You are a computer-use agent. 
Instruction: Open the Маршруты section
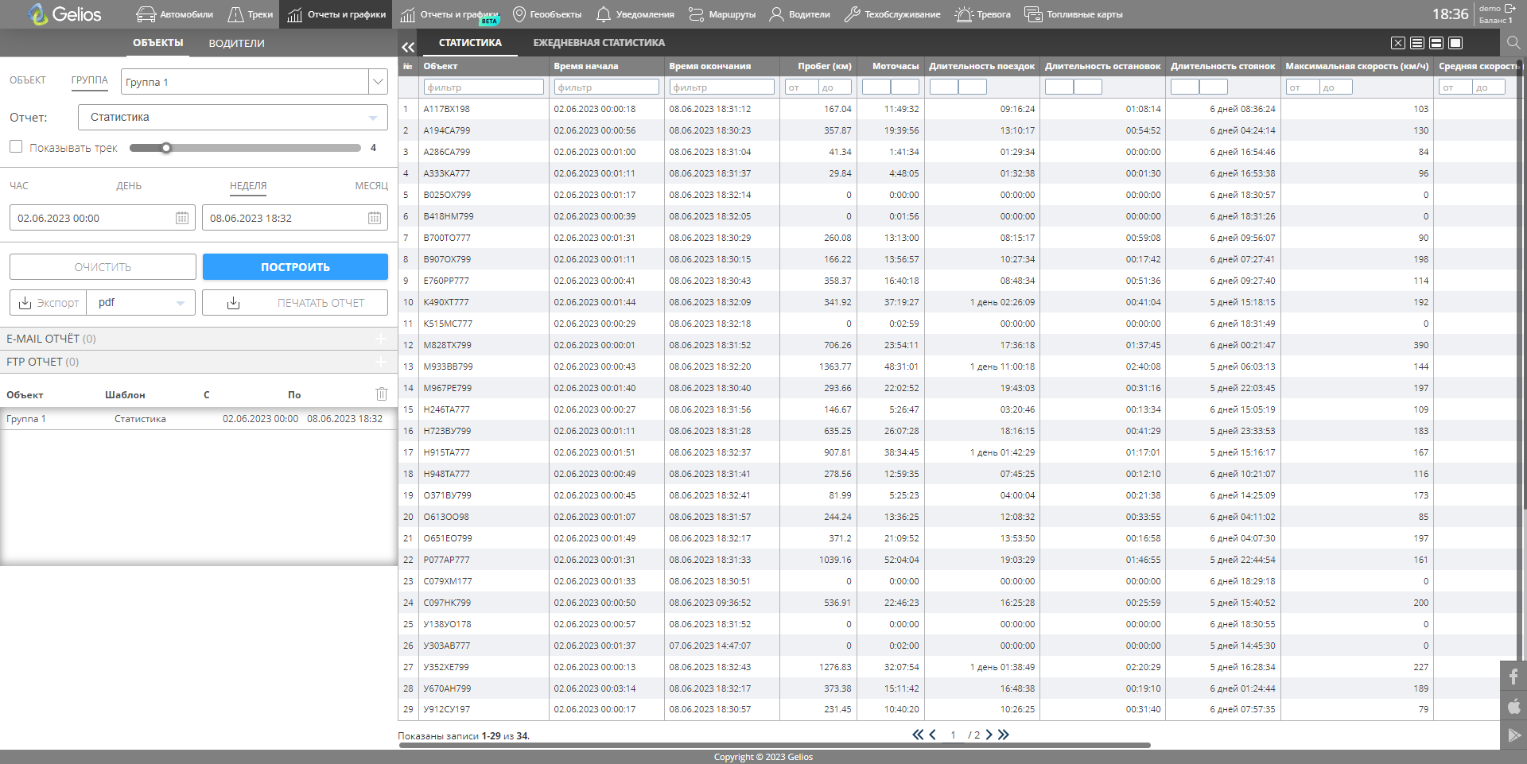pyautogui.click(x=721, y=14)
